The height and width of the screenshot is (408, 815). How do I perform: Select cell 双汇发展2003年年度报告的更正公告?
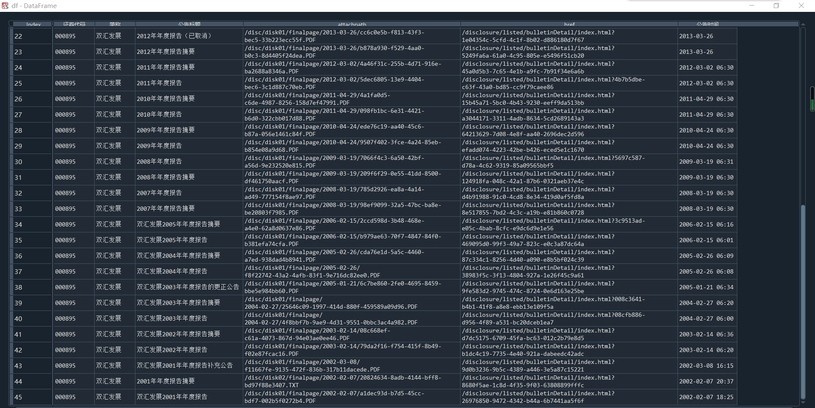(189, 287)
